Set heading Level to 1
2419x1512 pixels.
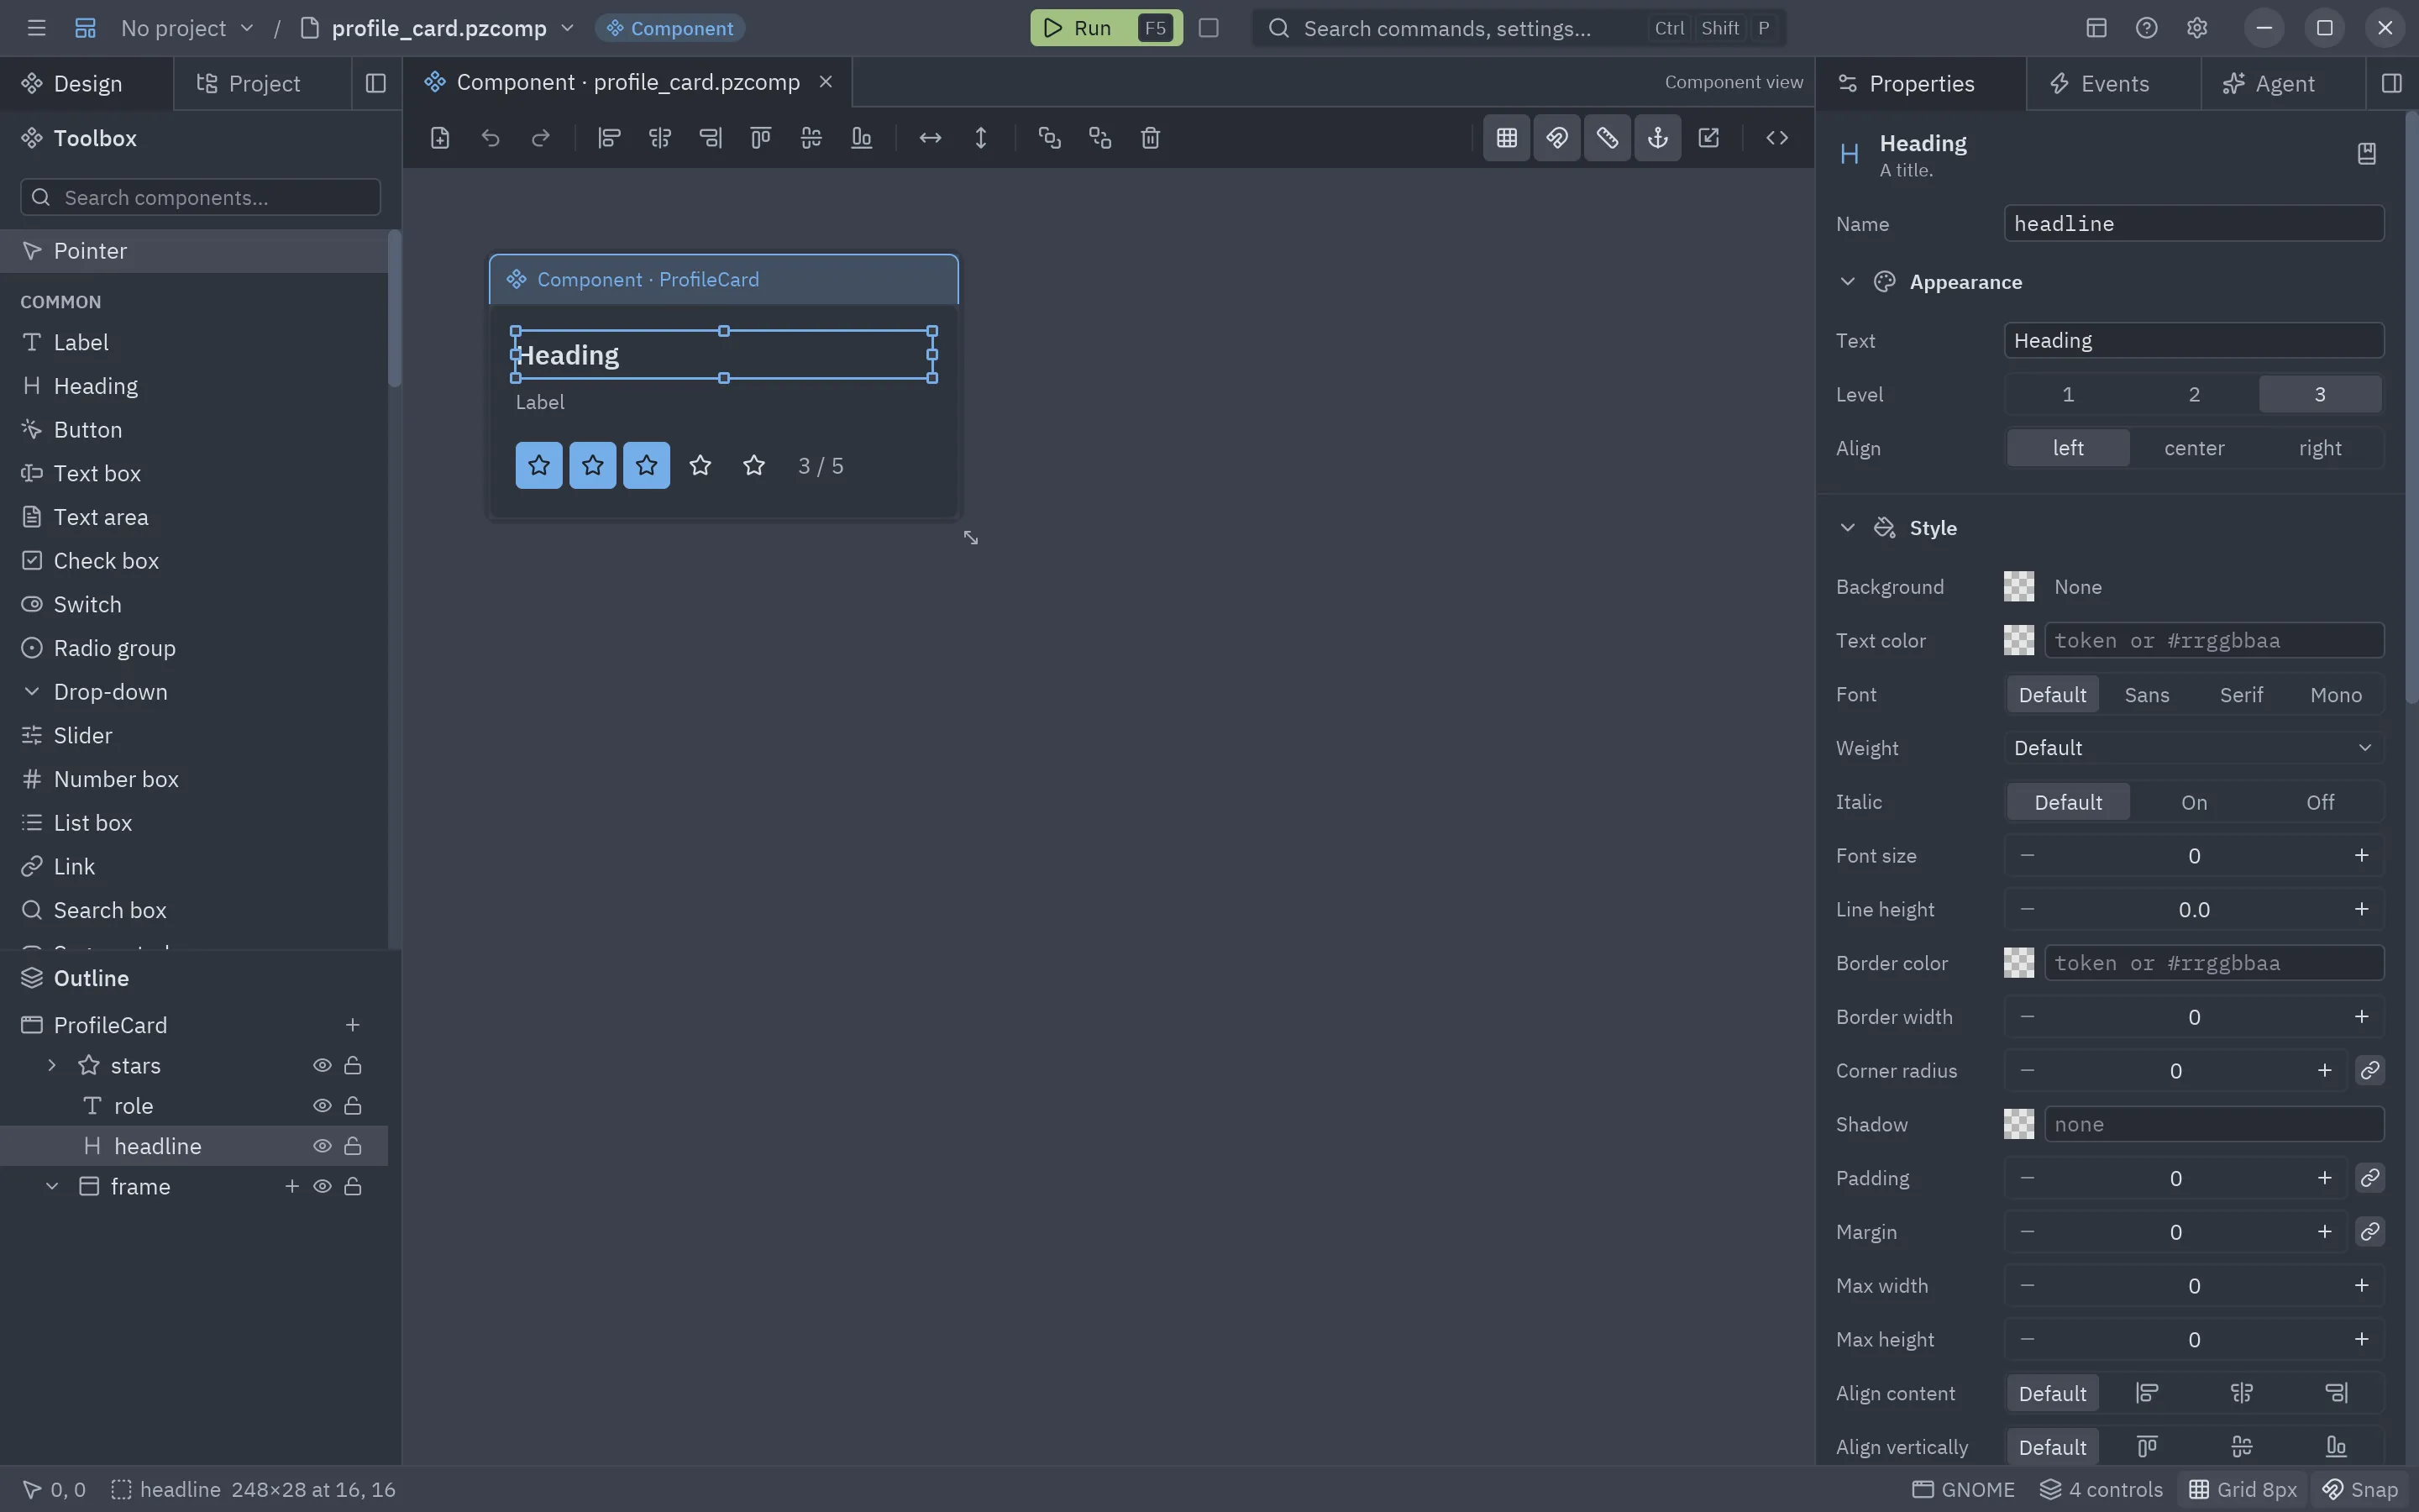(x=2067, y=394)
